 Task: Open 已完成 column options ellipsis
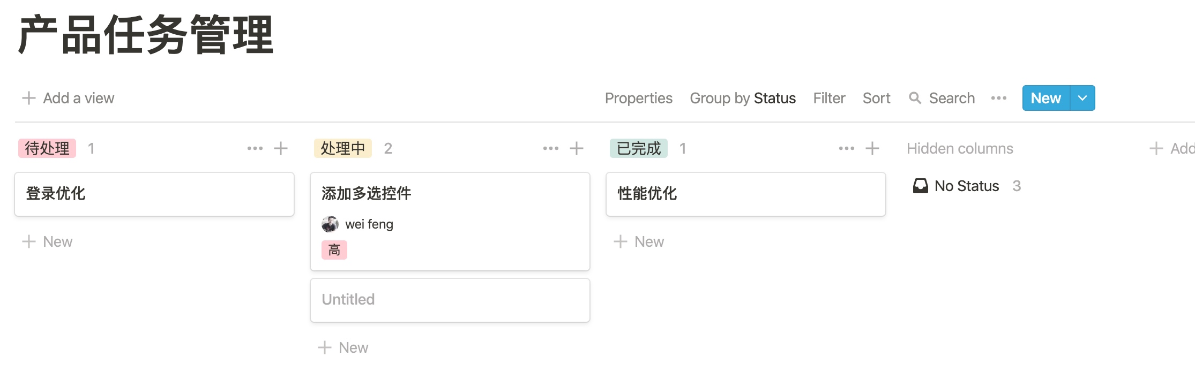coord(847,148)
